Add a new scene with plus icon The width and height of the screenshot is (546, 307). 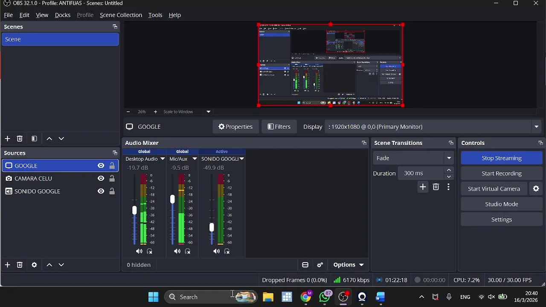(7, 139)
